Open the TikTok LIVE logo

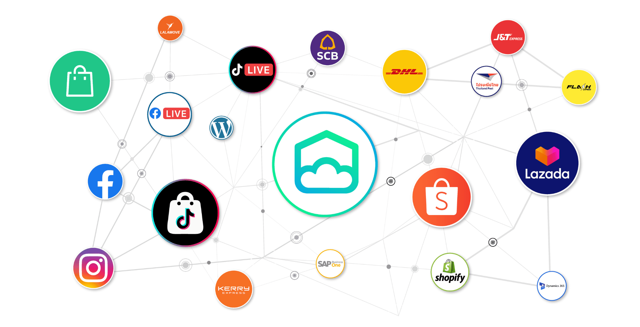coord(252,69)
